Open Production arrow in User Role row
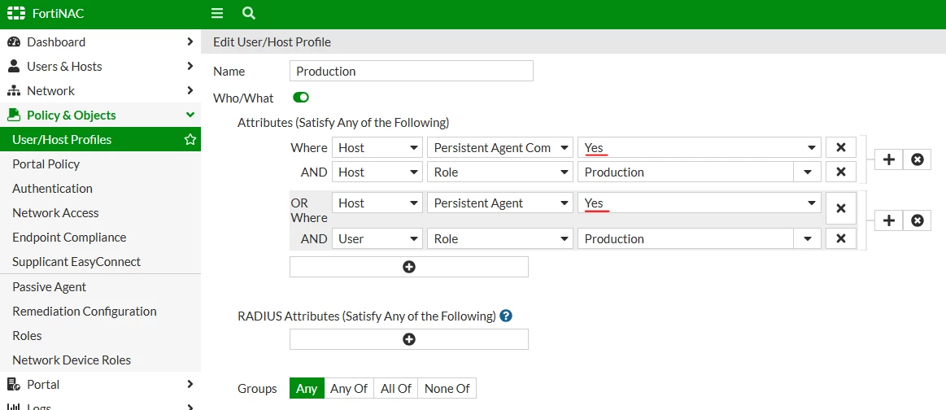Screen dimensions: 946x410 click(807, 239)
